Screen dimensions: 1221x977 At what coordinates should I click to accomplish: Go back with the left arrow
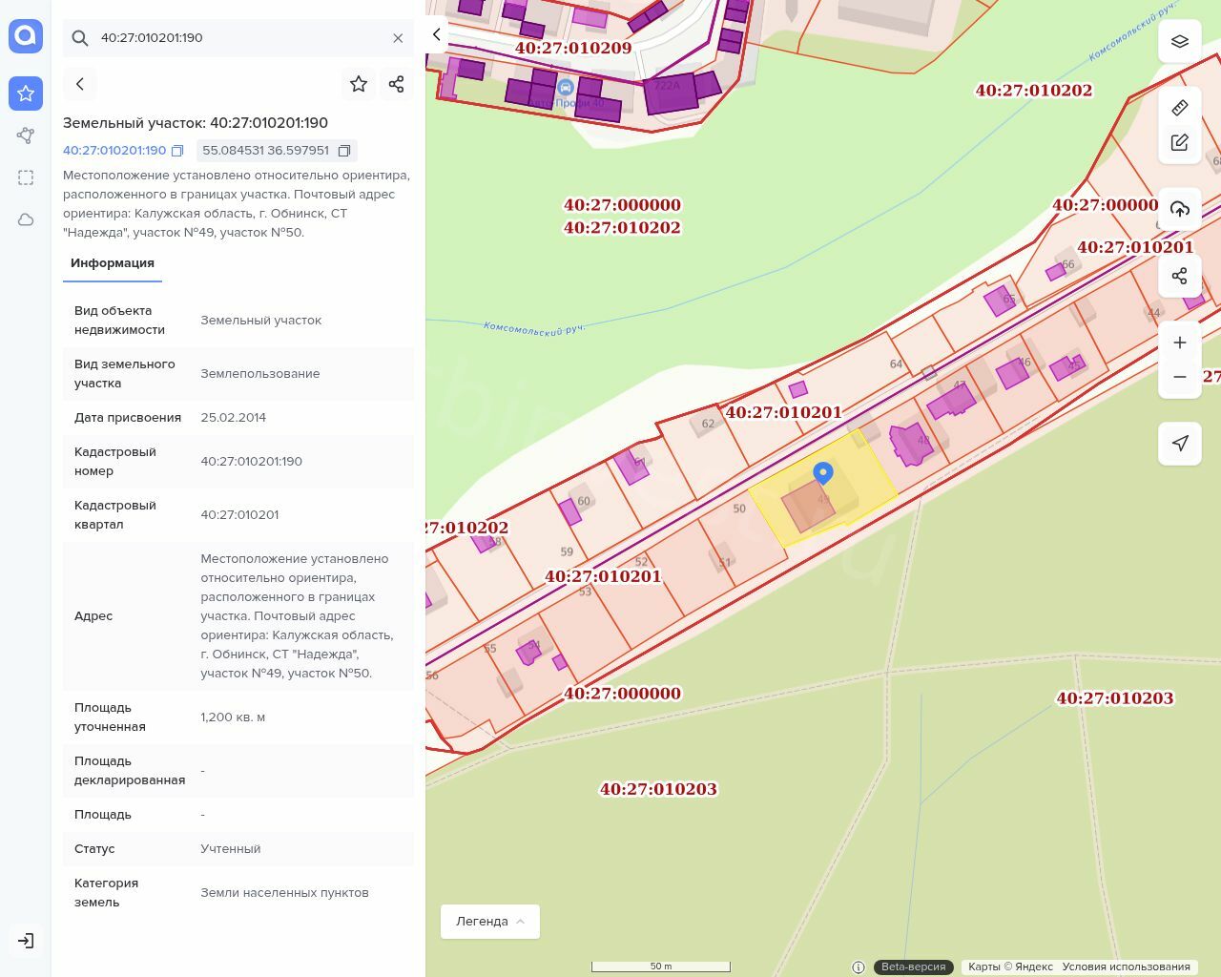(80, 84)
